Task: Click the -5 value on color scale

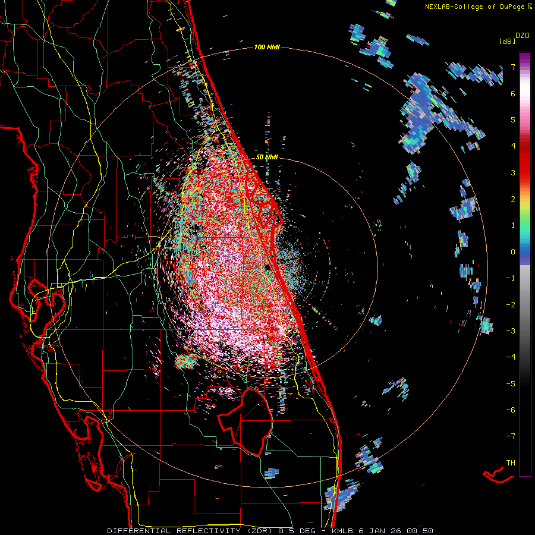Action: (x=511, y=384)
